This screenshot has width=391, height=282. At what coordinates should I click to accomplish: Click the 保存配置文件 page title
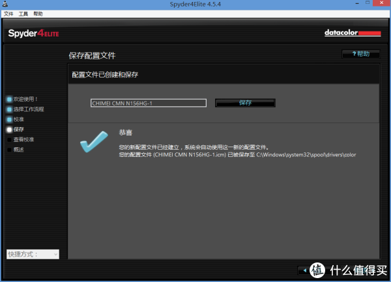point(92,55)
